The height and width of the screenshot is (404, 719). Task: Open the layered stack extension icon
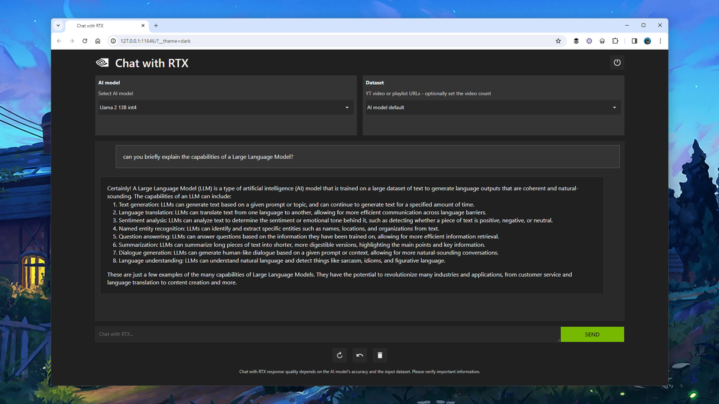[576, 41]
